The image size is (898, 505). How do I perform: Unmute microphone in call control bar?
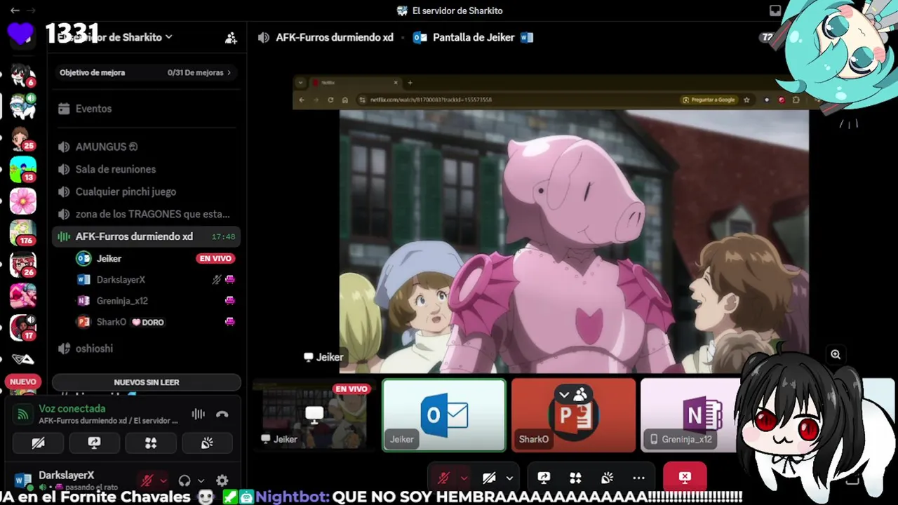(x=443, y=478)
